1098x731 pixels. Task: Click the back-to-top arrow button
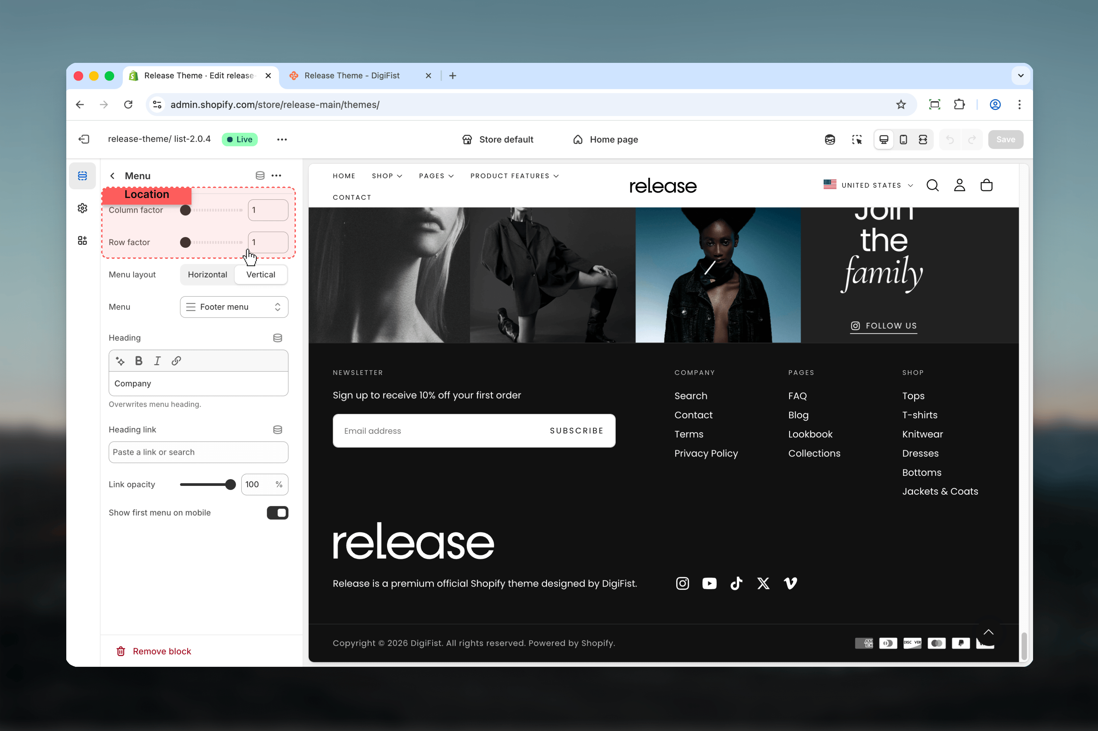[988, 632]
